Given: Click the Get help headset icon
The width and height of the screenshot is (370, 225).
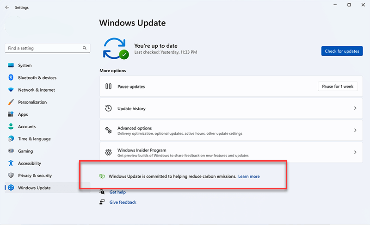Looking at the screenshot, I should [102, 192].
